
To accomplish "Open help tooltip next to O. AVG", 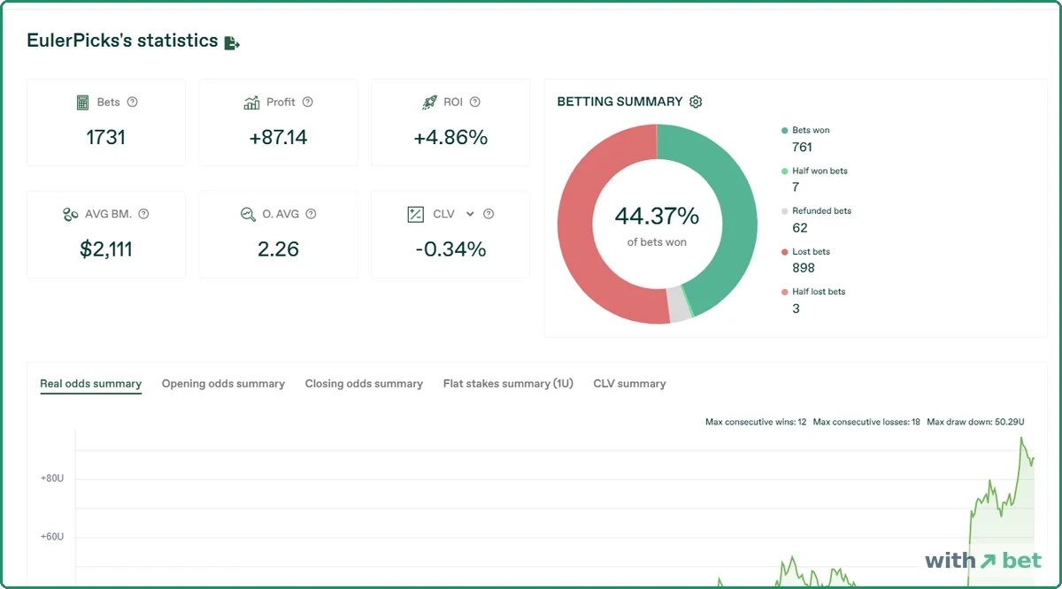I will [311, 213].
